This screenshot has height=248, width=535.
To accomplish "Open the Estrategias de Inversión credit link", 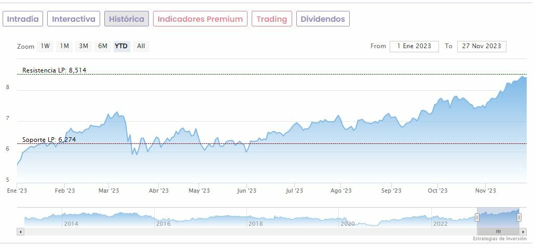I will click(499, 239).
